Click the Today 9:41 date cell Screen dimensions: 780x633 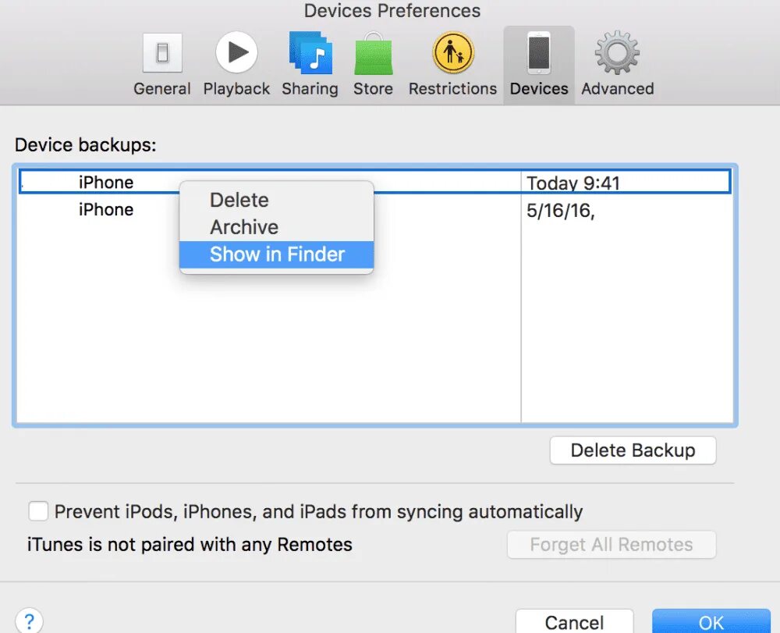tap(573, 183)
